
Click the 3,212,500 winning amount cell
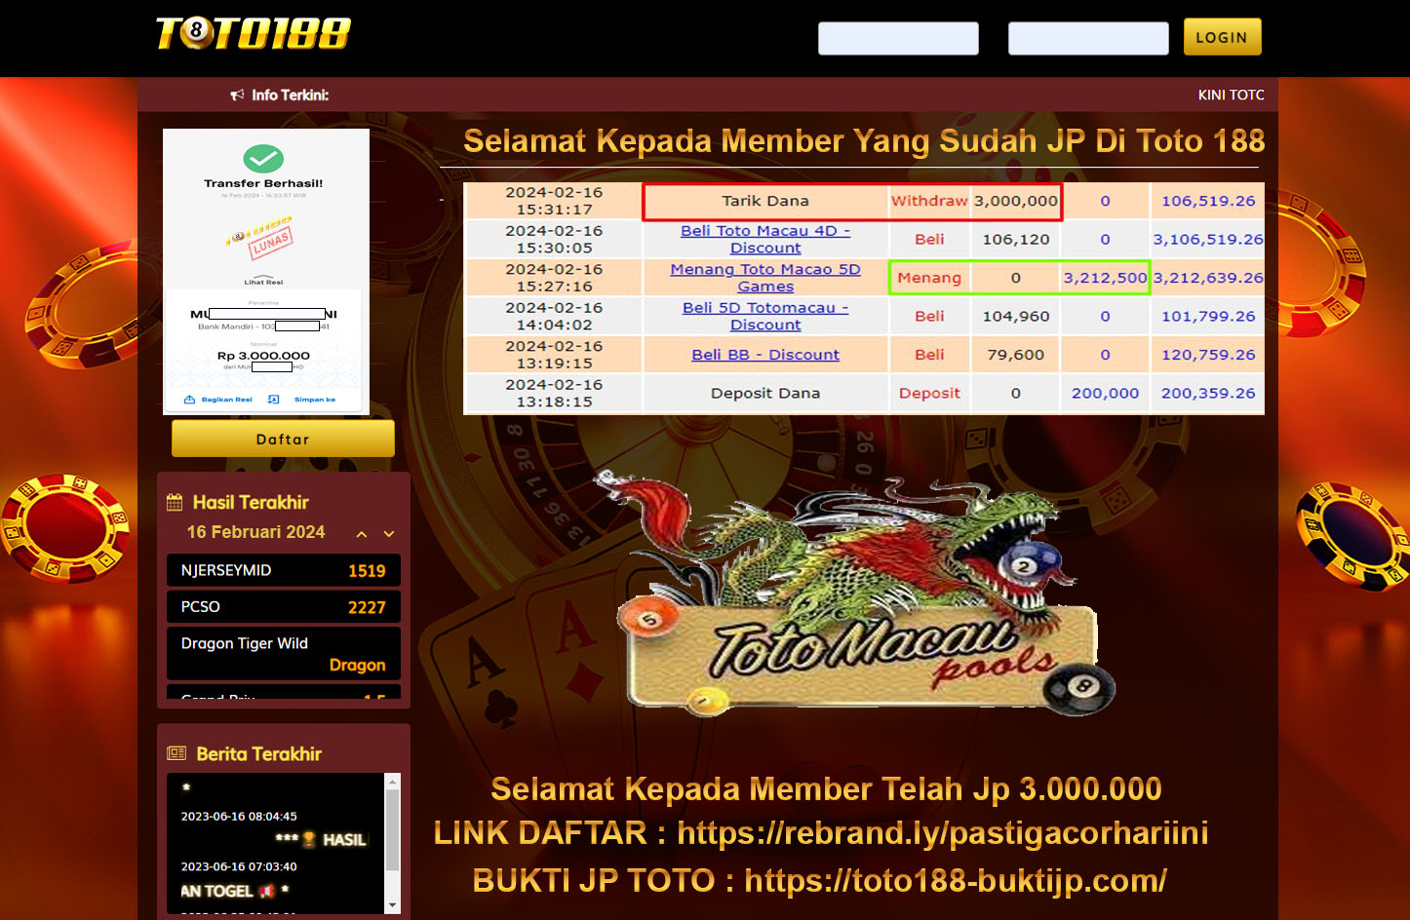[x=1105, y=278]
